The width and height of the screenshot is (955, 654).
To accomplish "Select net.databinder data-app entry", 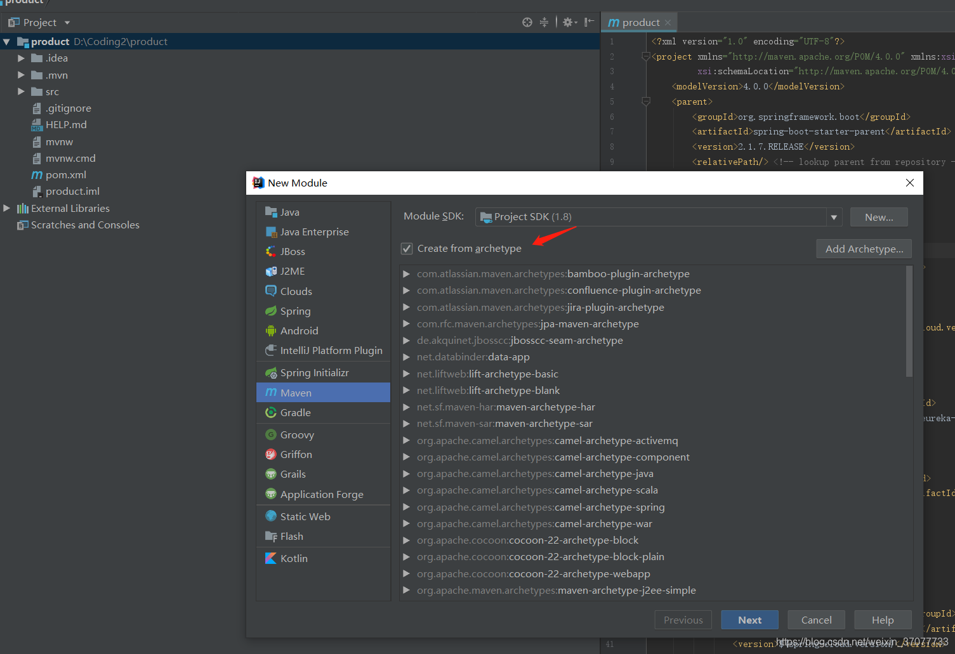I will click(x=473, y=357).
